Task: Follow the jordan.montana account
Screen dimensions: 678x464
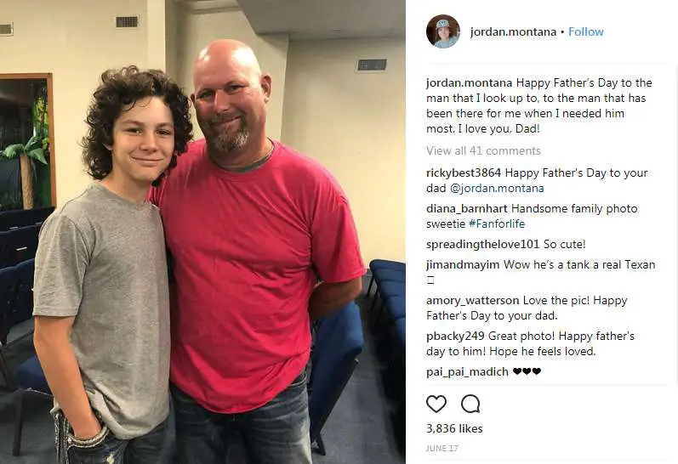Action: click(586, 32)
